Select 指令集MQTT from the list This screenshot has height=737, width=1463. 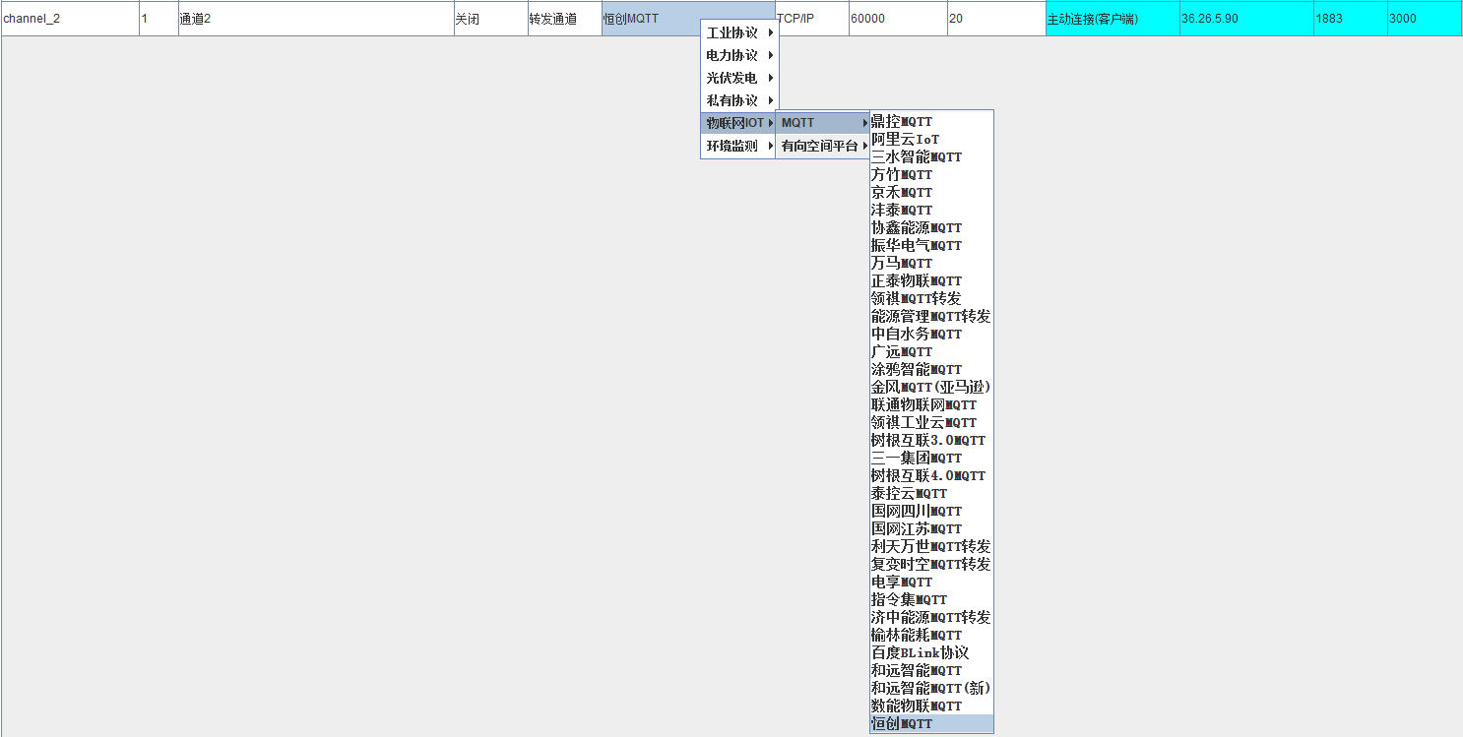point(931,599)
